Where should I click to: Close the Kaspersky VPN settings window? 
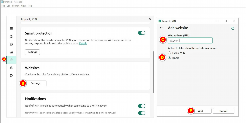pyautogui.click(x=150, y=19)
